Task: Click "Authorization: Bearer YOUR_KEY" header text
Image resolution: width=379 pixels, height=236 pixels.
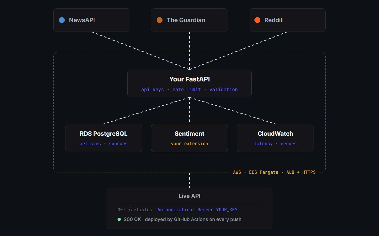Action: (197, 210)
